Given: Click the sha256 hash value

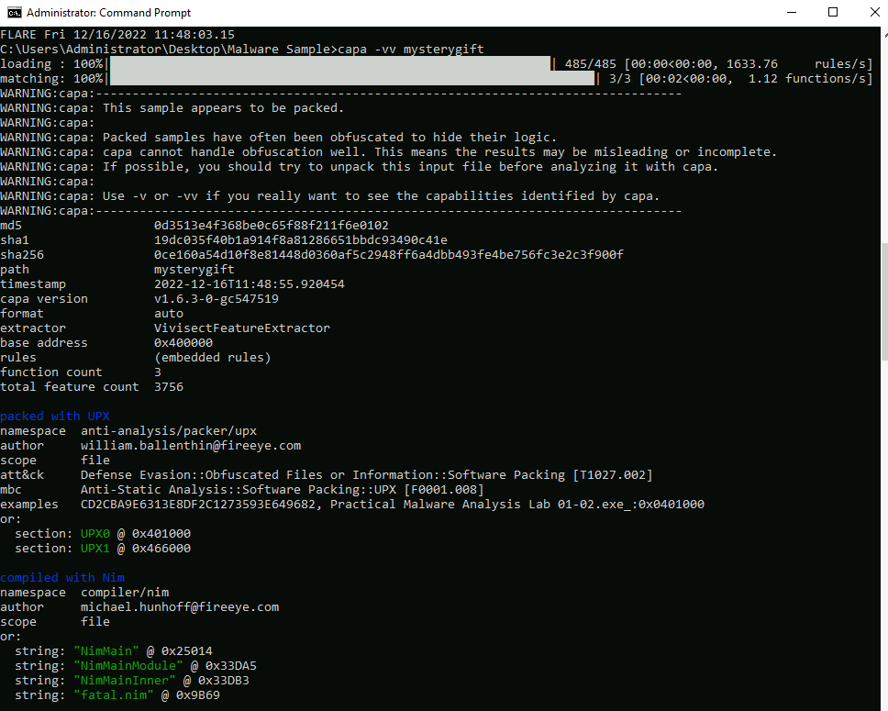Looking at the screenshot, I should tap(389, 255).
